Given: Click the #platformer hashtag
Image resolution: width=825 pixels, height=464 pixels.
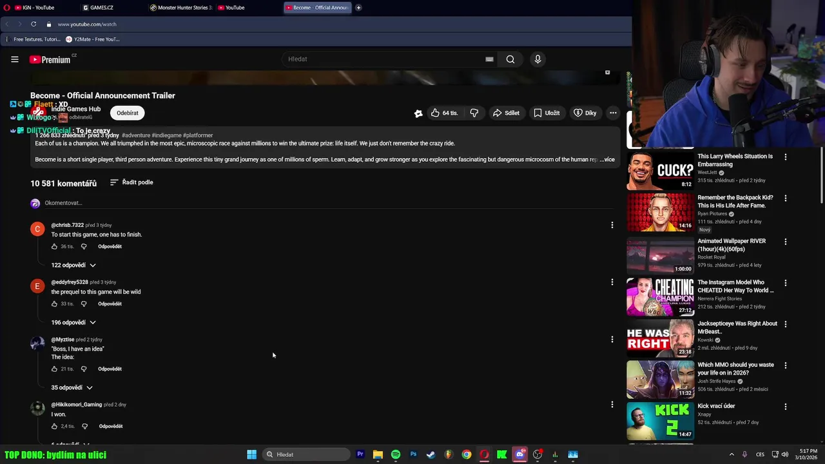Looking at the screenshot, I should coord(198,135).
